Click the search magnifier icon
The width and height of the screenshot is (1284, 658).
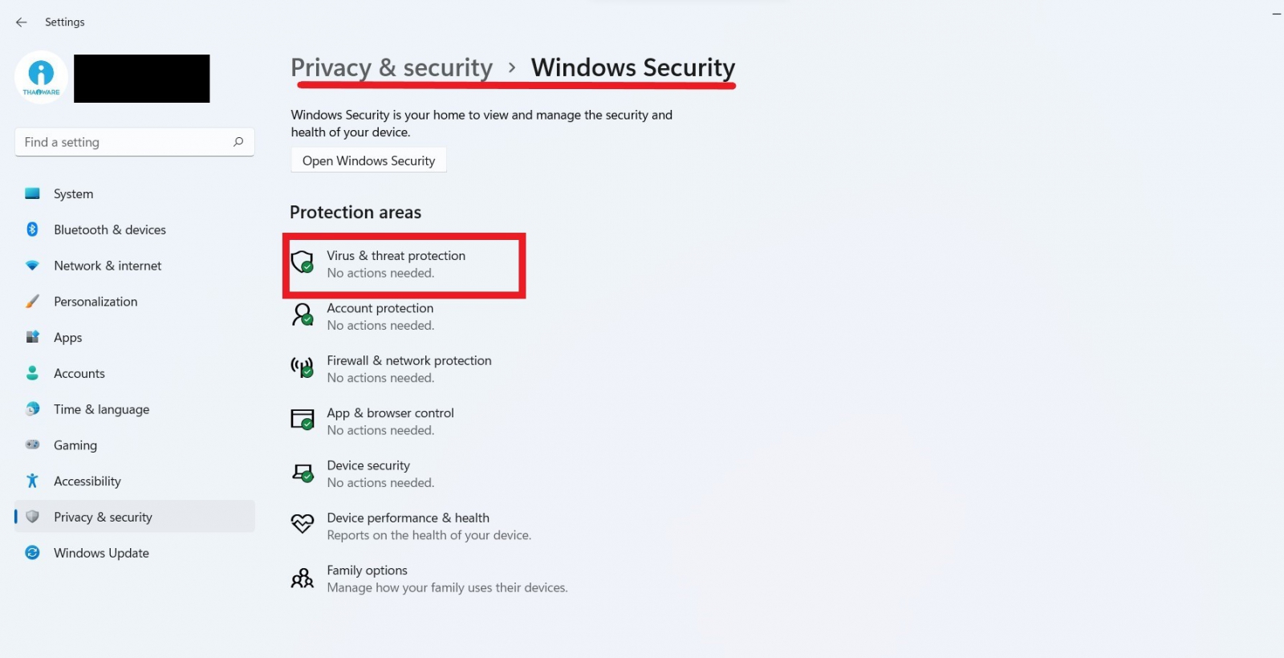pos(238,142)
